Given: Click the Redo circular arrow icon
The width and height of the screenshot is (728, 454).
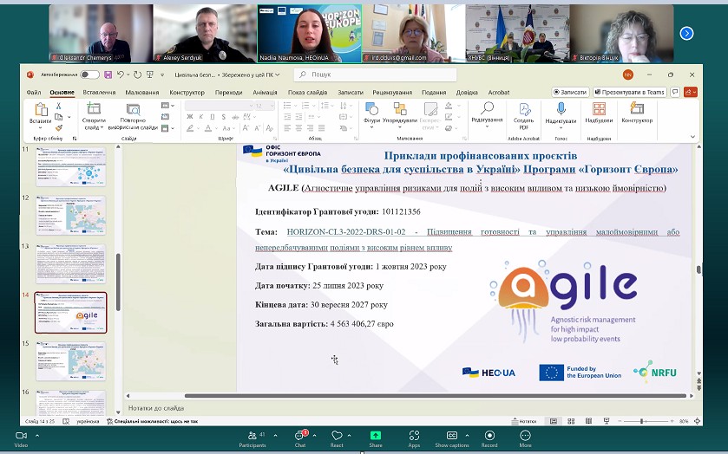Looking at the screenshot, I should (x=137, y=75).
